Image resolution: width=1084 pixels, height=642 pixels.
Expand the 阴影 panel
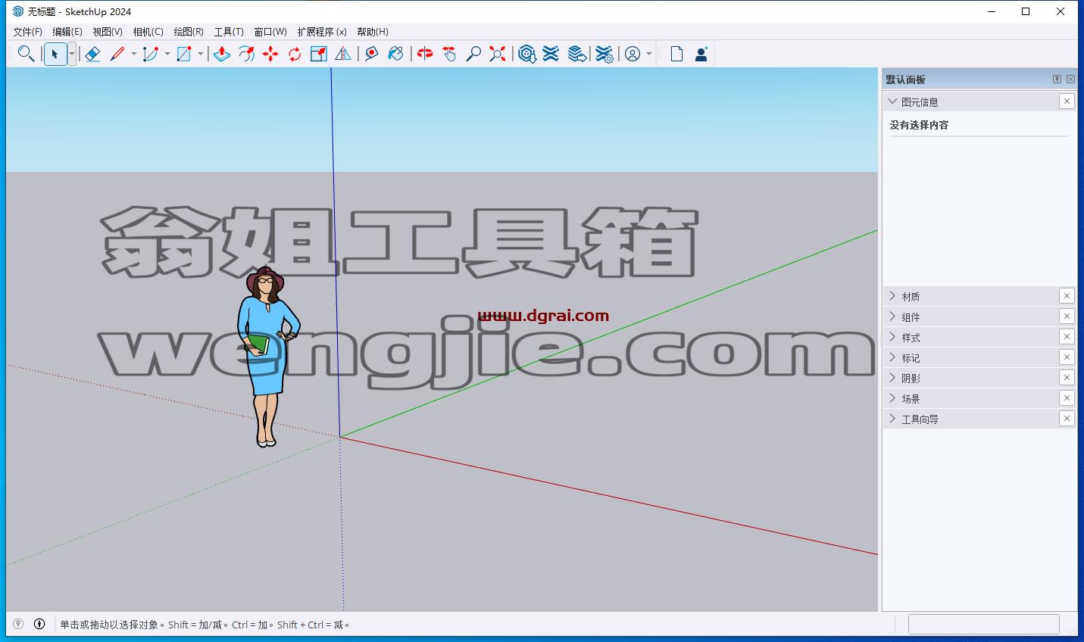892,378
